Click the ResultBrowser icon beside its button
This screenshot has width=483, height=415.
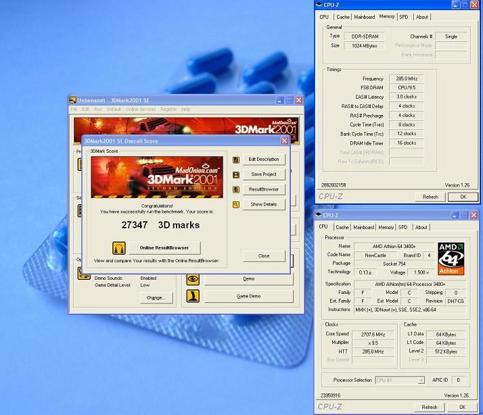(236, 189)
